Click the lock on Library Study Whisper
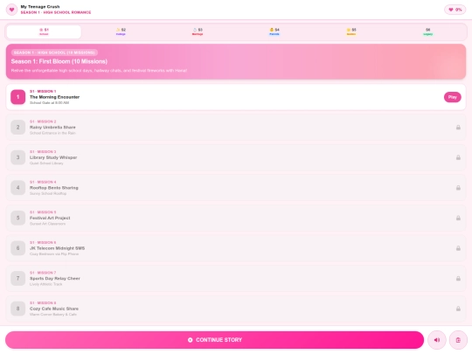Screen dimensions: 472x354 click(x=458, y=157)
